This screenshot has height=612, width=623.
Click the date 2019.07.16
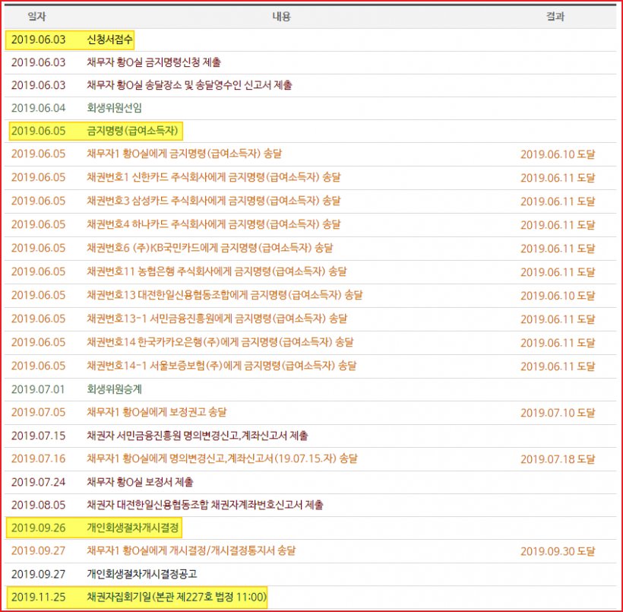[x=38, y=458]
